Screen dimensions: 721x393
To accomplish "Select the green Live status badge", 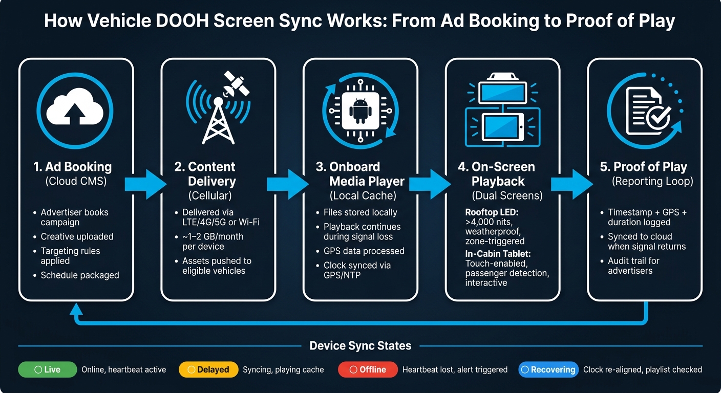I will [x=47, y=369].
